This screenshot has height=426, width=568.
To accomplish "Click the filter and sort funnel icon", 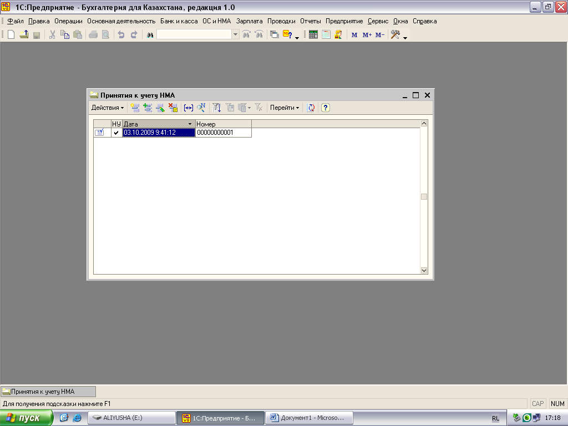I will pyautogui.click(x=217, y=108).
